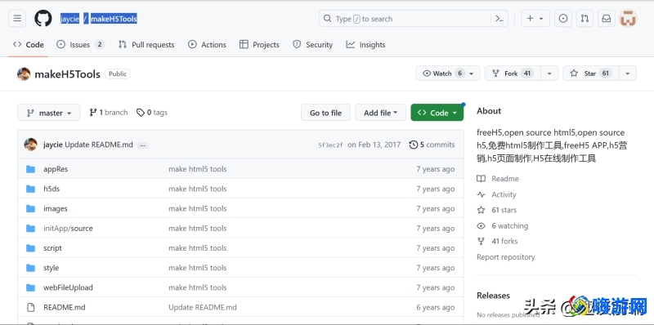
Task: Click the appRes folder icon
Action: coord(30,169)
